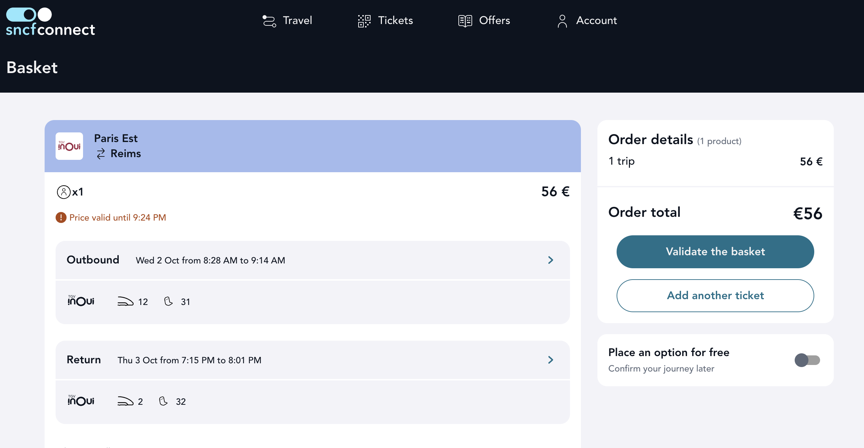
Task: Click the Account person icon
Action: tap(562, 21)
